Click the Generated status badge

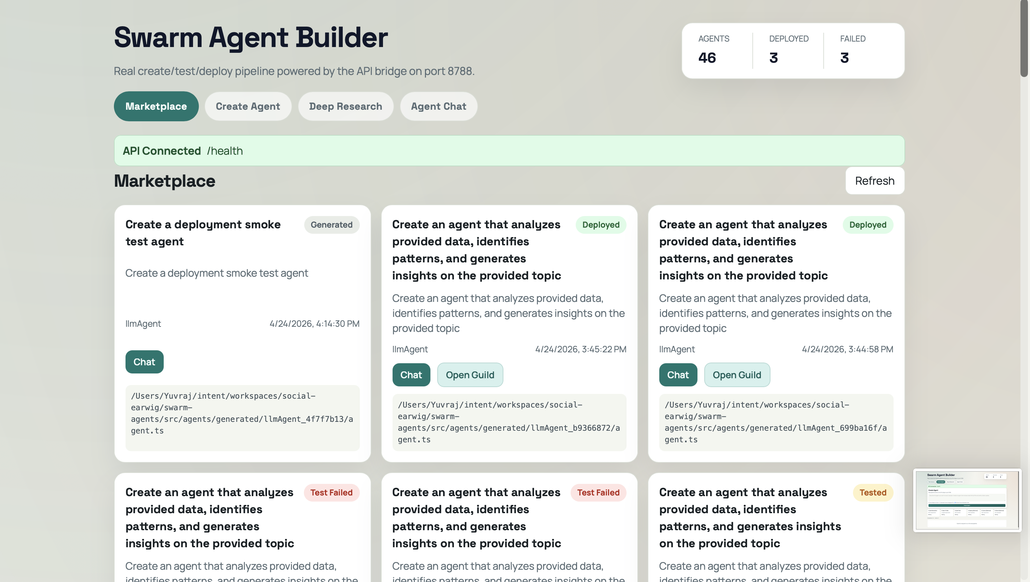pyautogui.click(x=331, y=225)
